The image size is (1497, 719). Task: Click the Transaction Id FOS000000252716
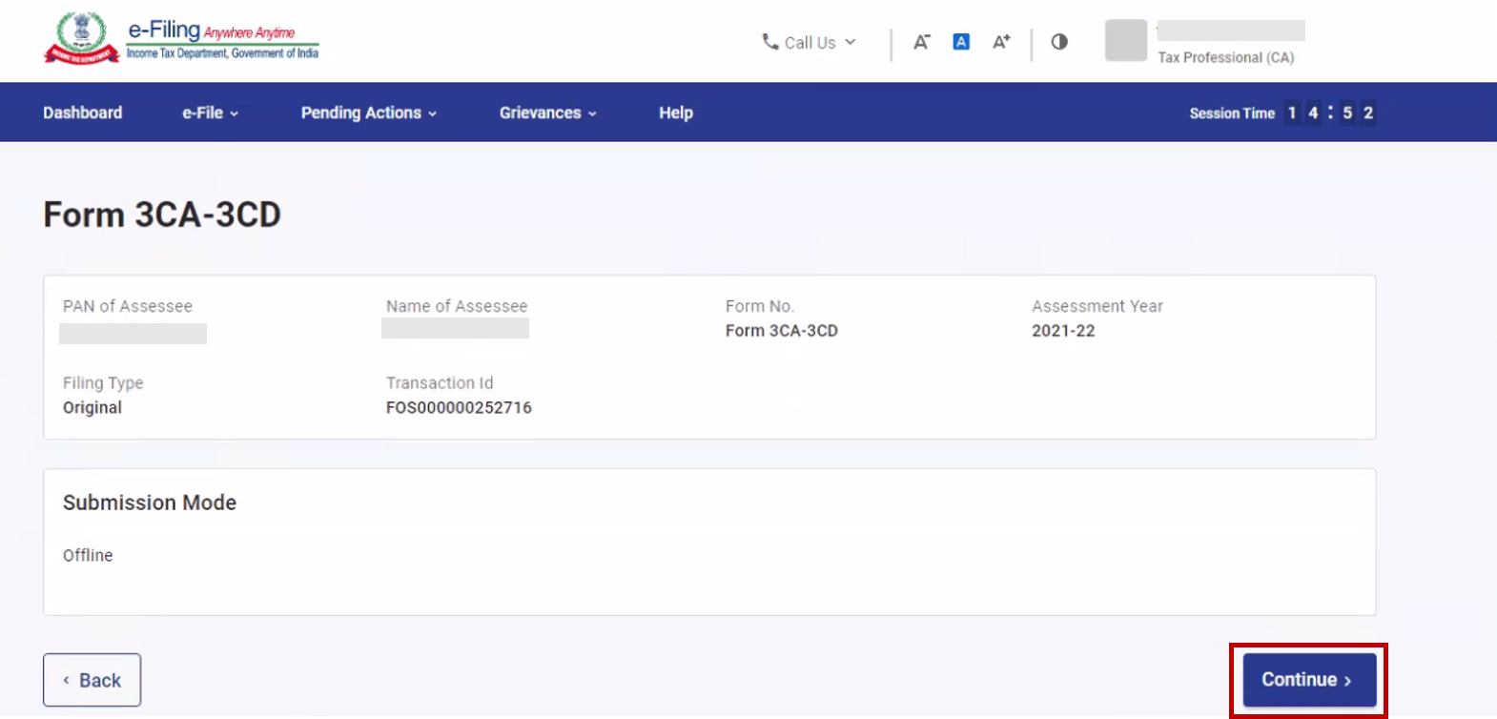coord(459,407)
